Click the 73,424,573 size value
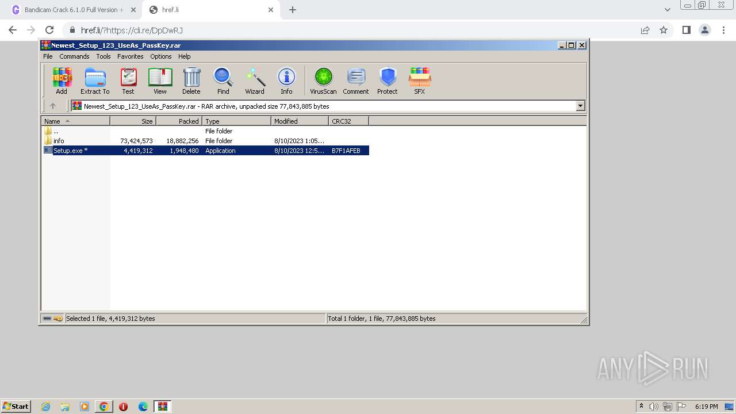 [x=136, y=141]
